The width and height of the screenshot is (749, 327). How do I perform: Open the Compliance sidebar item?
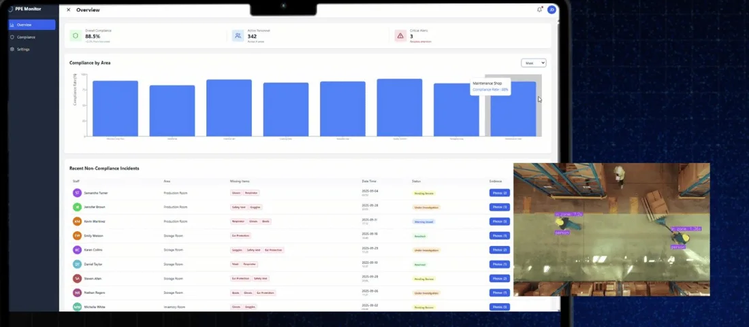31,37
